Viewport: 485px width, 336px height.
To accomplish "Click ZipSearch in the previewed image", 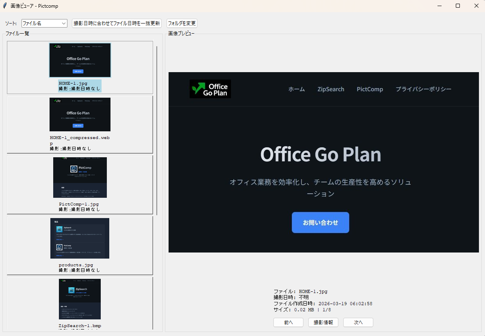I will 331,89.
